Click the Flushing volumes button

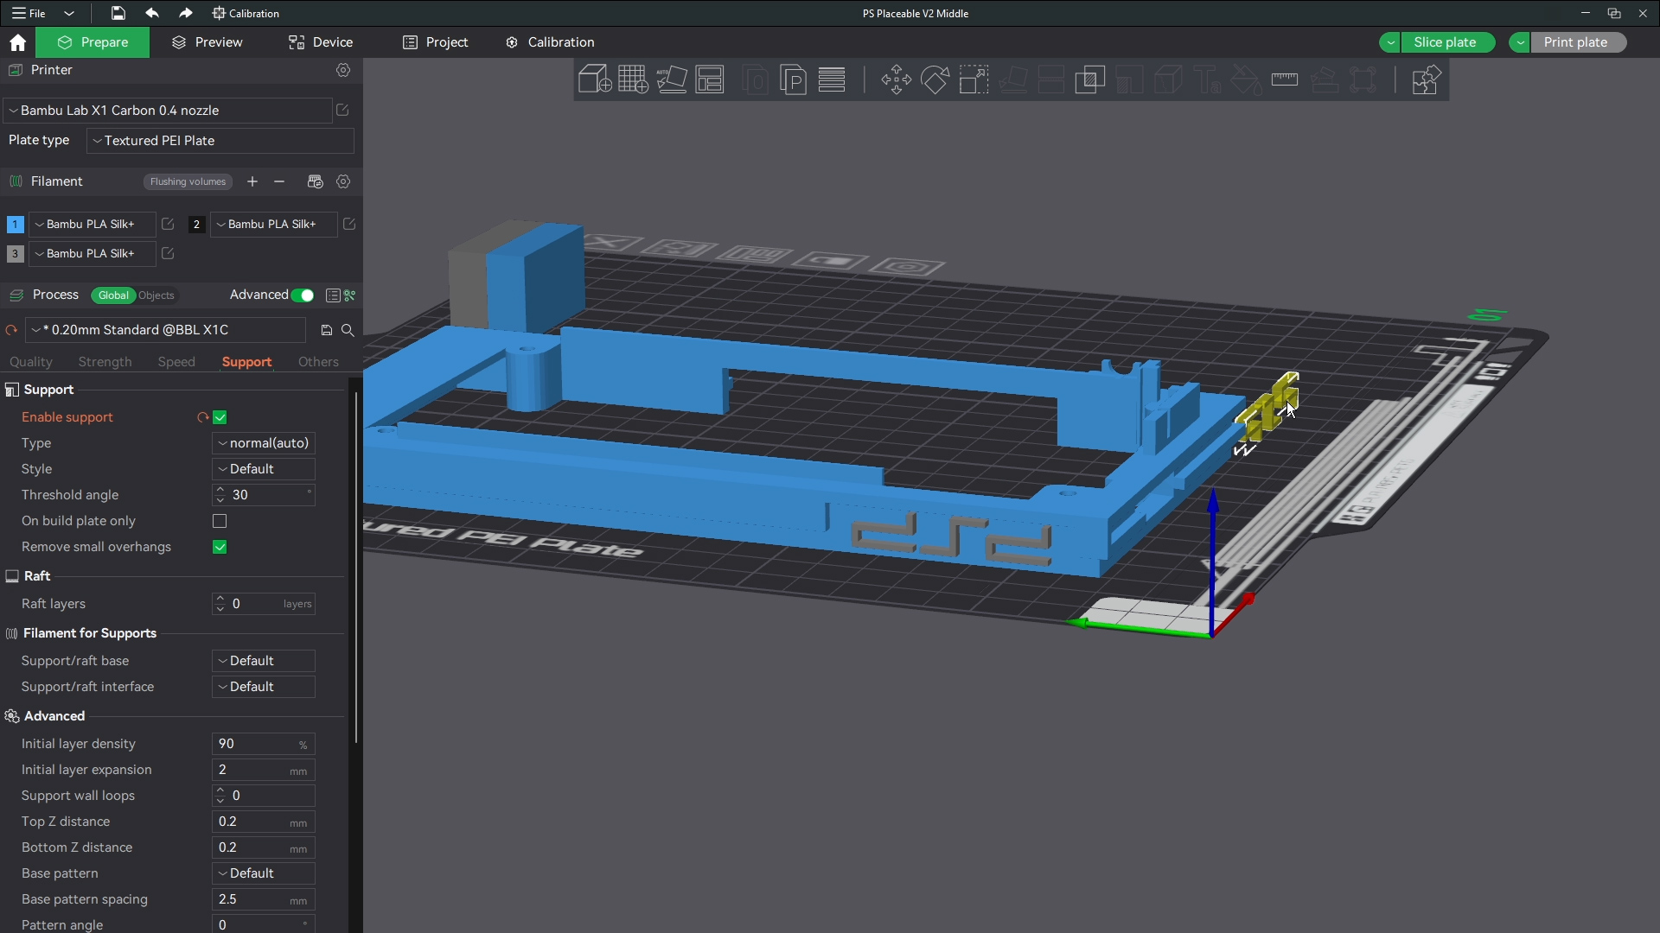coord(188,181)
